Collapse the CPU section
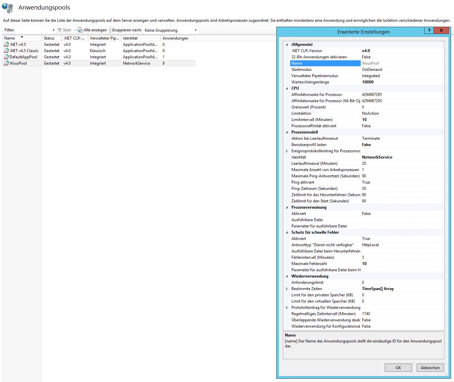454x382 pixels. [287, 88]
